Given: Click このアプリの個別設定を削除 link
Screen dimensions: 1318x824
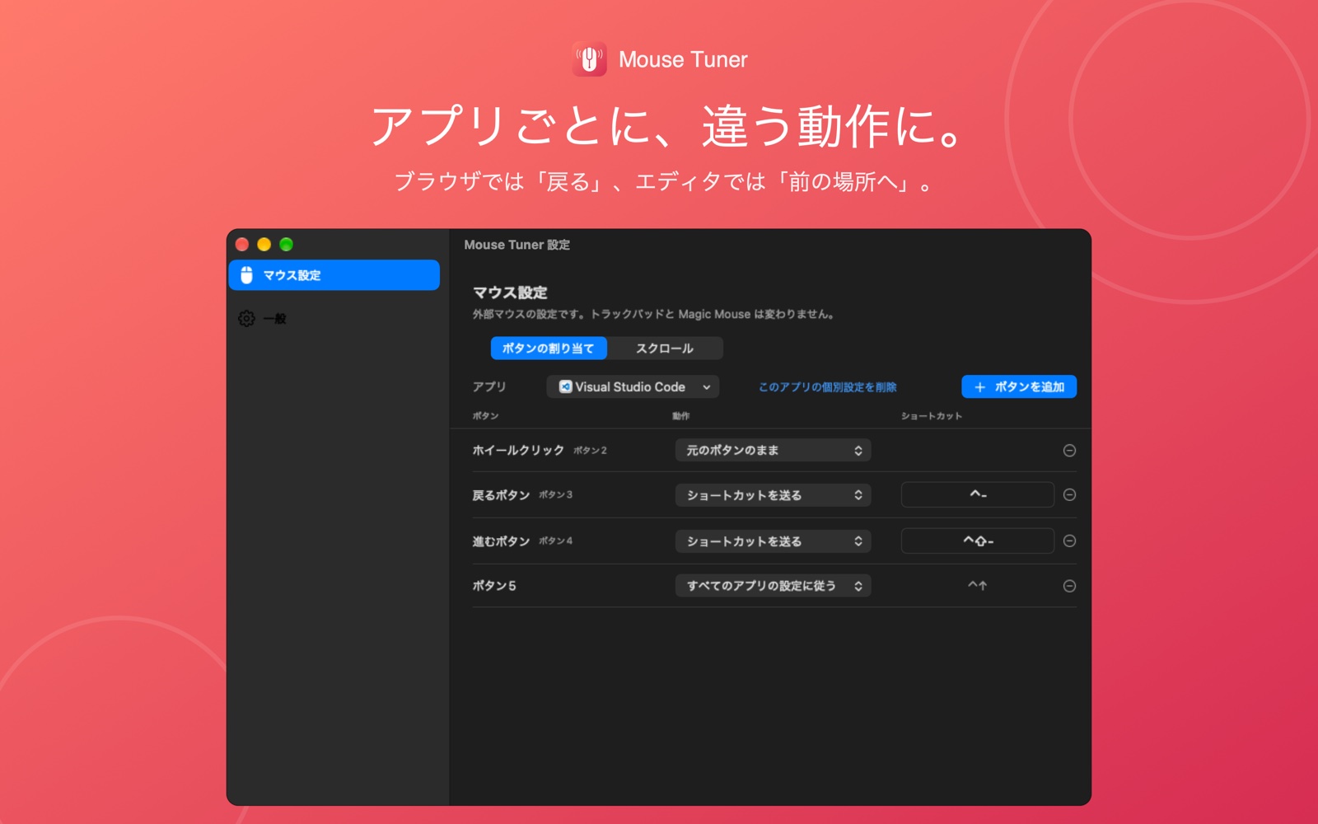Looking at the screenshot, I should (827, 387).
